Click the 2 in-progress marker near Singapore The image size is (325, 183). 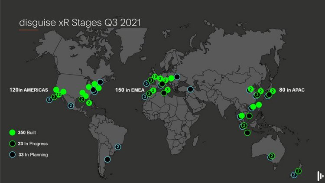244,125
